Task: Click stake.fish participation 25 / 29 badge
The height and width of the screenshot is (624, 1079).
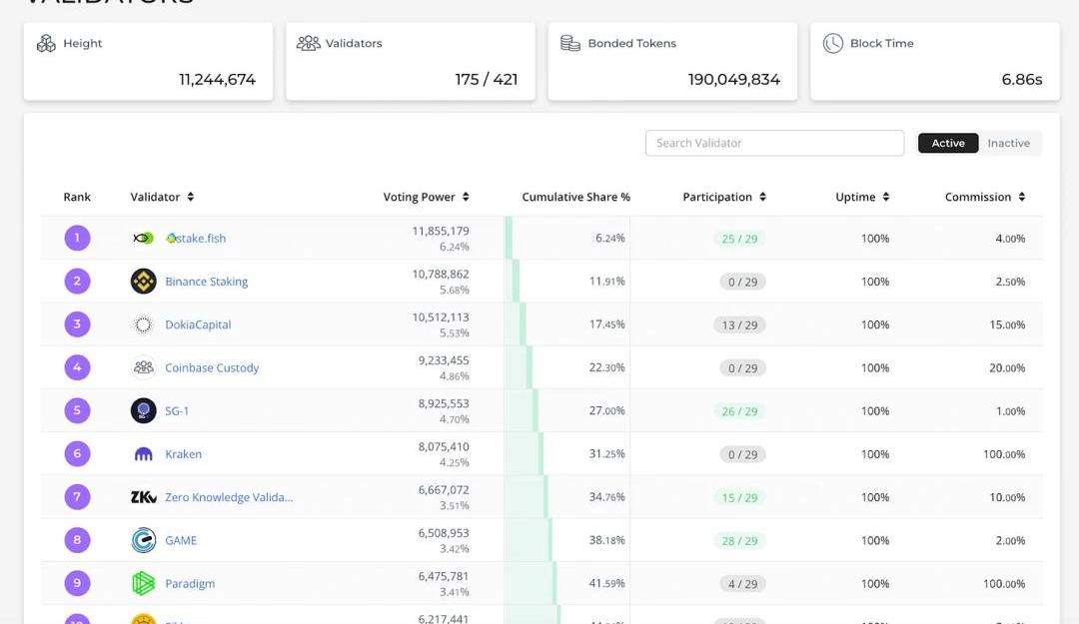Action: tap(739, 239)
